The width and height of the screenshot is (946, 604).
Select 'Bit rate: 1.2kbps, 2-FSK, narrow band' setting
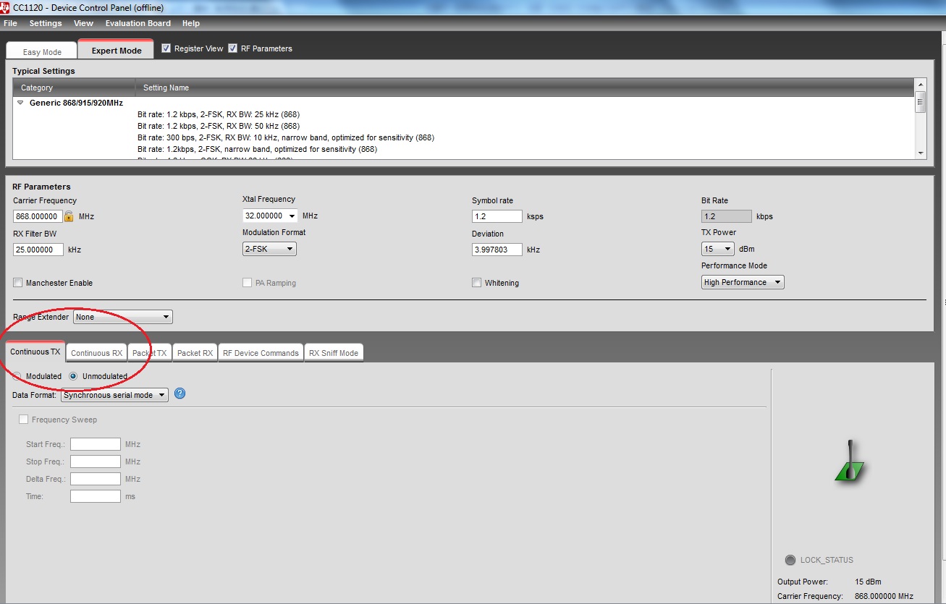(x=258, y=149)
